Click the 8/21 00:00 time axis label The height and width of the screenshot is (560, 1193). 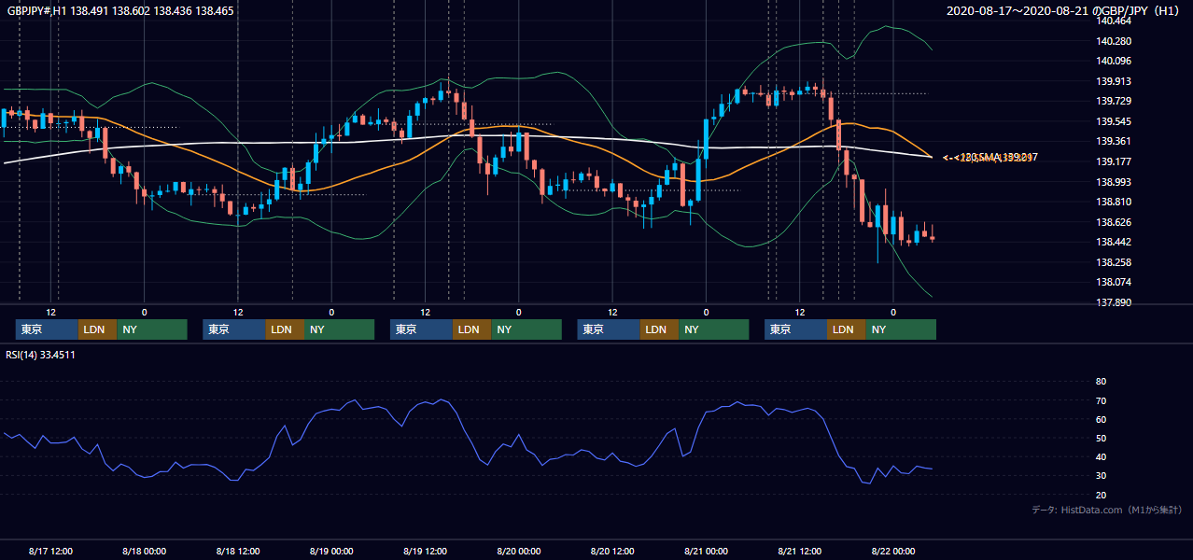707,551
